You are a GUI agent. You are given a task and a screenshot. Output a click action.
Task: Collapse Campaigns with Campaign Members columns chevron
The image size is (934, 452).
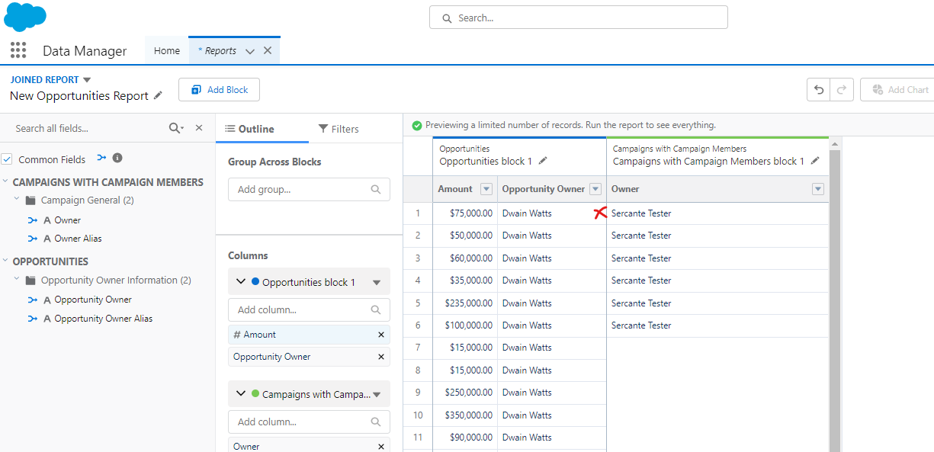(241, 394)
